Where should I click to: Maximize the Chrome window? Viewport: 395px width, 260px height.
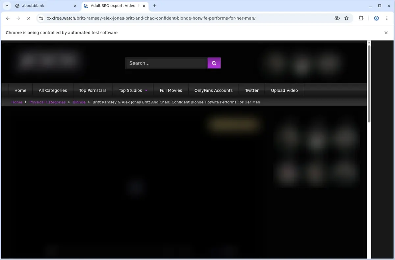coord(380,6)
